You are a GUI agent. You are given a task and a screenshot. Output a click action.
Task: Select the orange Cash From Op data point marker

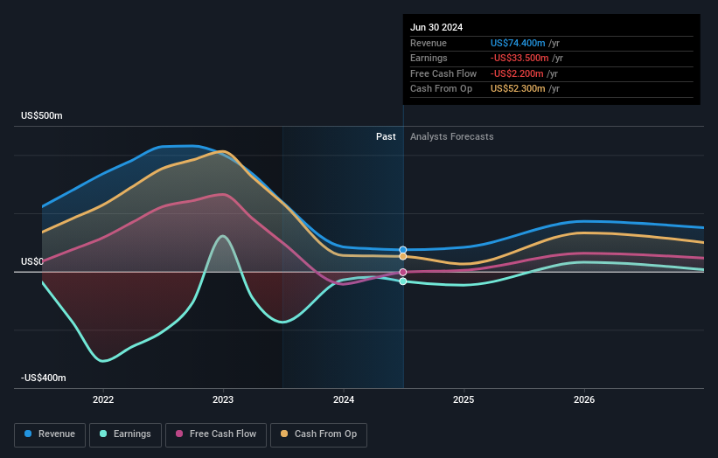point(403,257)
